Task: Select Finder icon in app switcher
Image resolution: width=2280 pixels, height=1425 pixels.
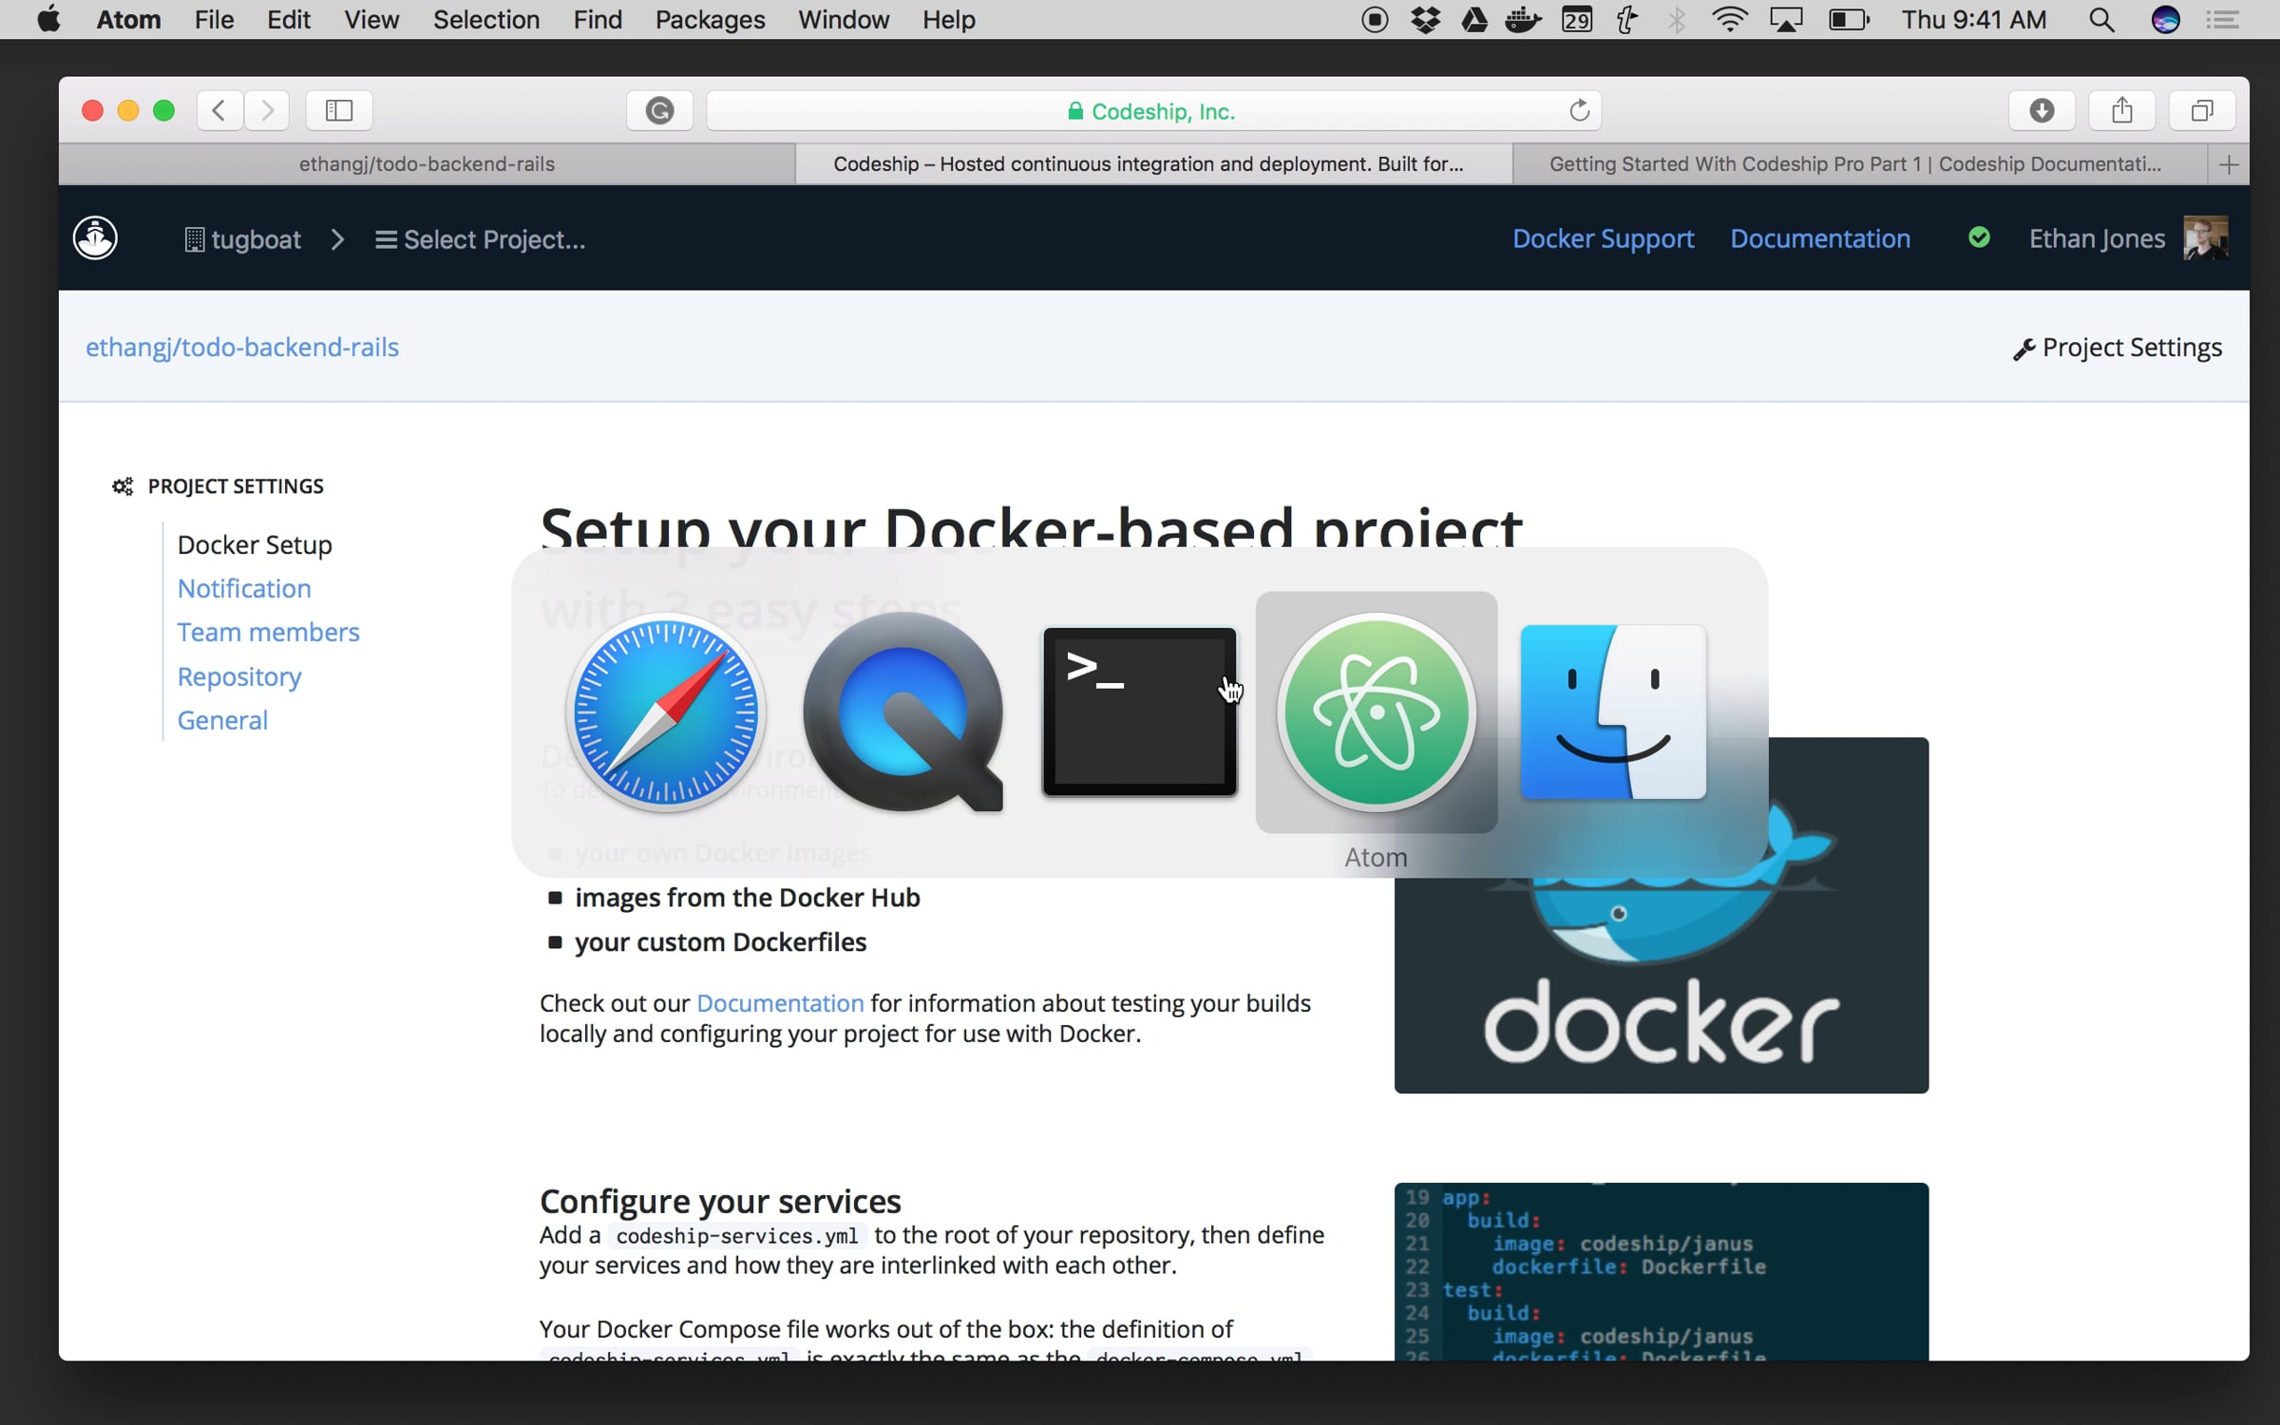Action: coord(1613,712)
